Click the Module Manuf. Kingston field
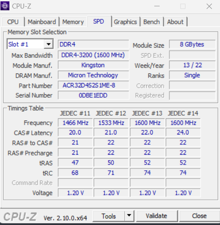The image size is (220, 225). click(93, 65)
